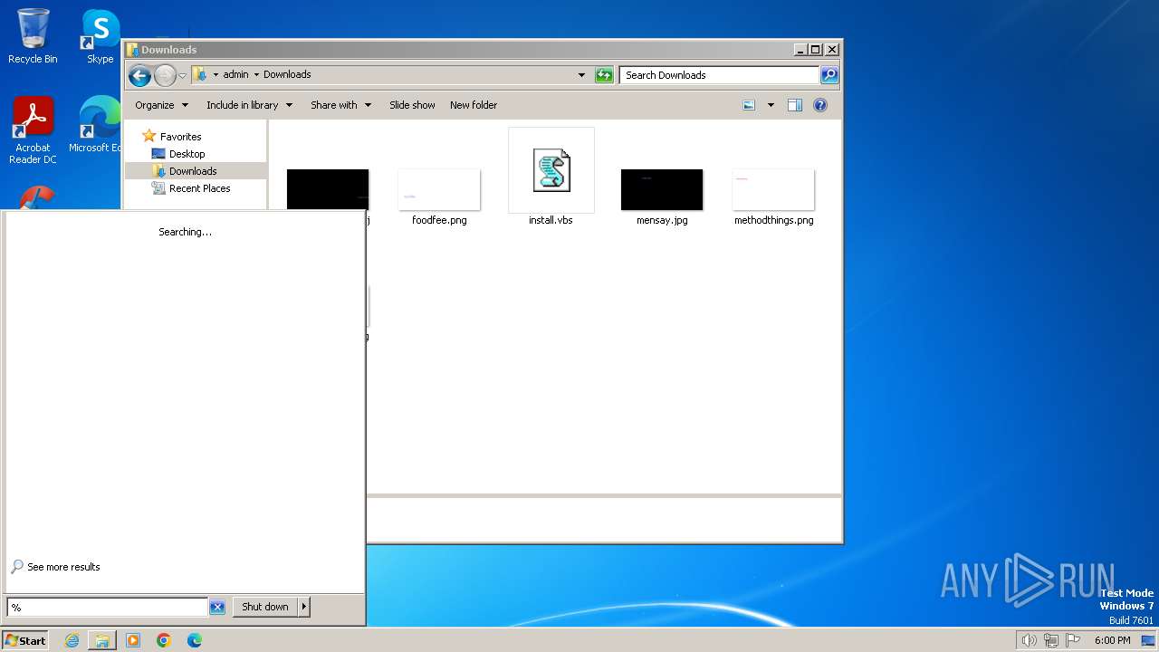Image resolution: width=1159 pixels, height=652 pixels.
Task: Open the address bar history dropdown
Action: click(x=581, y=75)
